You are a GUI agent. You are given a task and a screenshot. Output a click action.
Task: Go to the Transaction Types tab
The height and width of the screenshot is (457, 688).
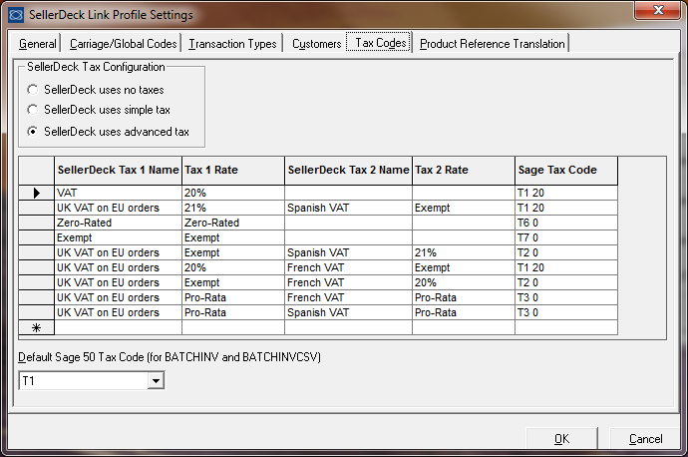point(232,44)
